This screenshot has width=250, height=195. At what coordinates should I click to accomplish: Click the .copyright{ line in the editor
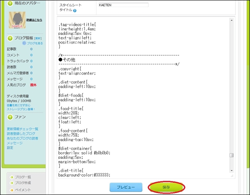(x=70, y=69)
